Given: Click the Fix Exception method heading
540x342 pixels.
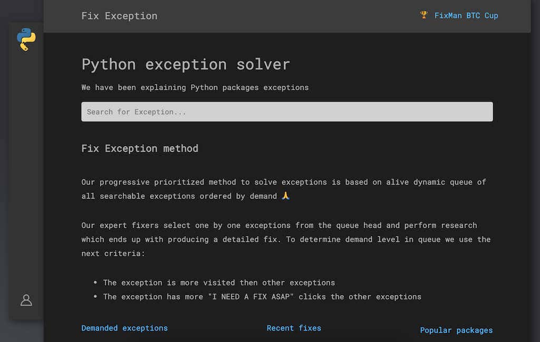Looking at the screenshot, I should click(140, 148).
